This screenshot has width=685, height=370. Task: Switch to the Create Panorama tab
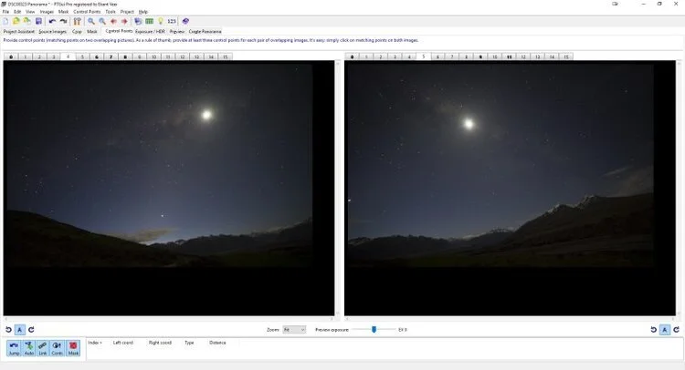tap(205, 31)
